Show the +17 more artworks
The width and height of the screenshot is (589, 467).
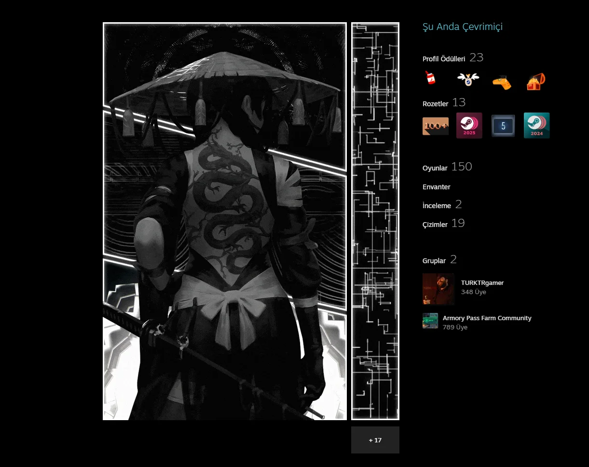tap(375, 440)
